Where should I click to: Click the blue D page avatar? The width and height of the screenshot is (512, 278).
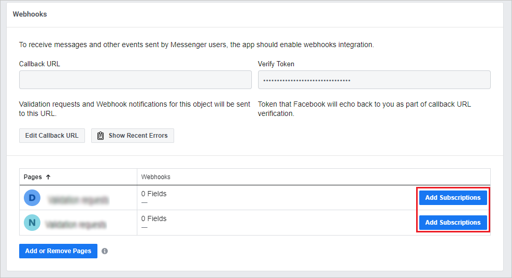pos(32,198)
